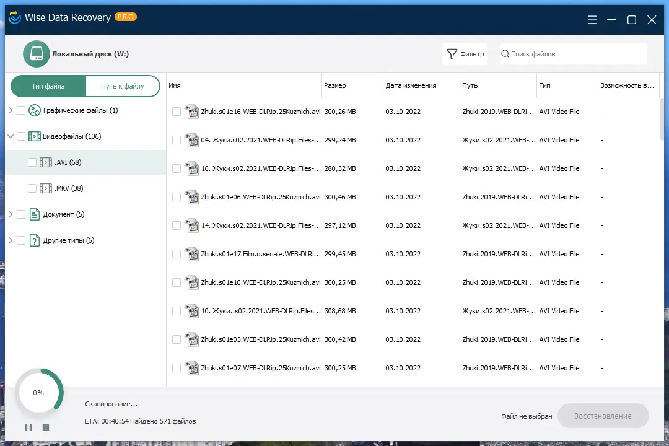Focus the Поиск файлов search field

[574, 55]
